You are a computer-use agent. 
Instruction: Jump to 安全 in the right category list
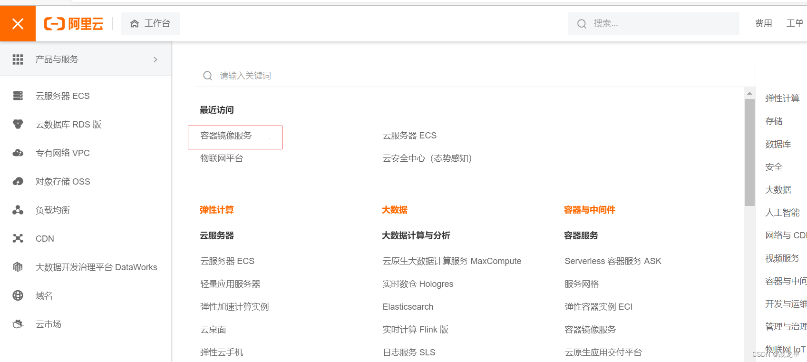[x=774, y=167]
